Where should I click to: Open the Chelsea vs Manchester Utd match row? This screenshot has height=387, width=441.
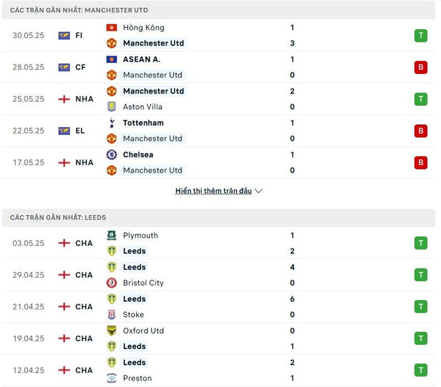pyautogui.click(x=220, y=162)
